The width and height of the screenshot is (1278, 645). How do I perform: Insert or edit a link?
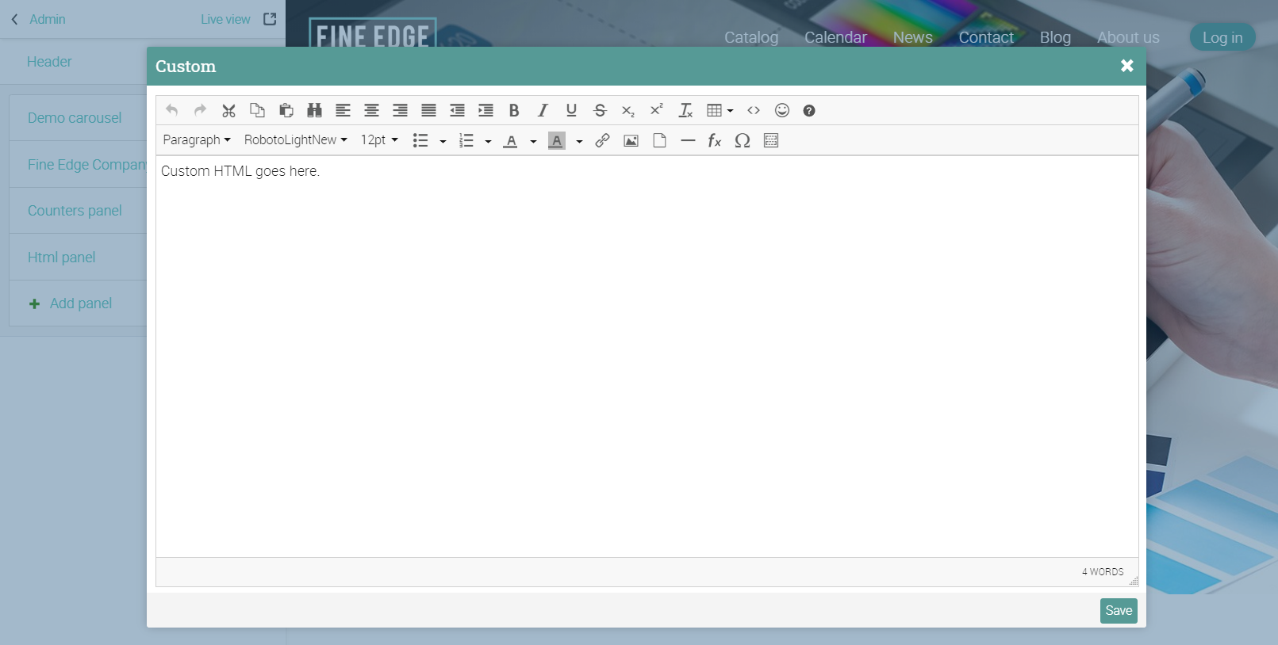tap(603, 140)
